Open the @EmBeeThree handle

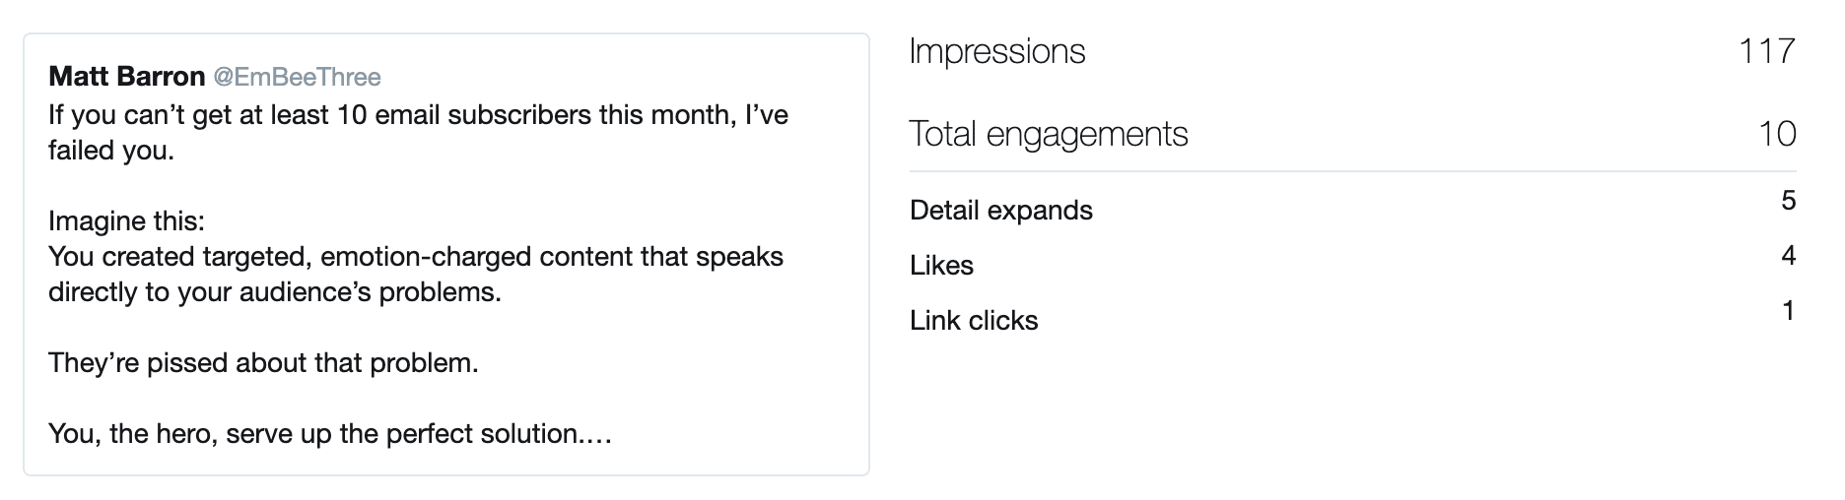tap(297, 77)
